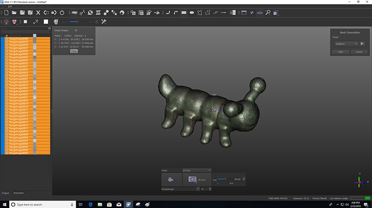Screen dimensions: 372x208
Task: Adjust the Exp exposure slider
Action: tap(222, 179)
